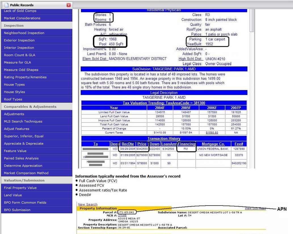The height and width of the screenshot is (234, 293).
Task: Go to Neighborhood Inspection
Action: click(37, 33)
